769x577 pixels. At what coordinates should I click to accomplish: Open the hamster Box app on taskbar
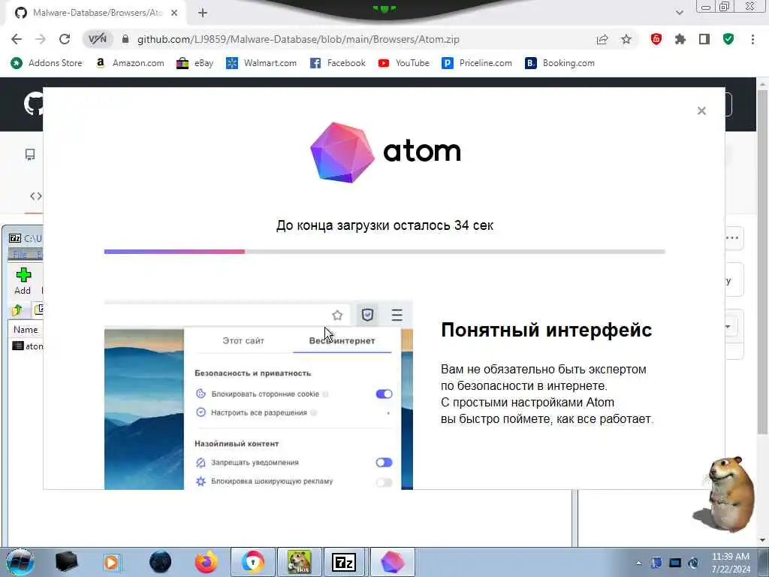(299, 562)
